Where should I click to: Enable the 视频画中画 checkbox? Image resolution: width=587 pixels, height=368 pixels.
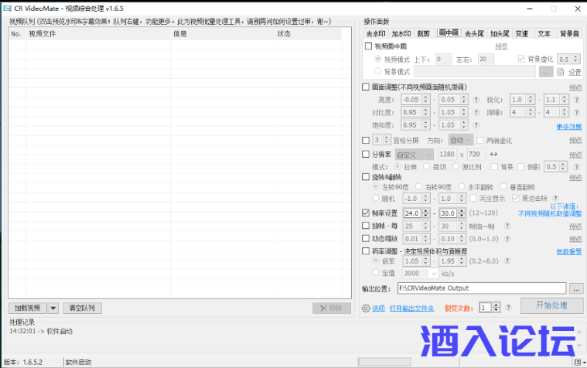tap(368, 46)
